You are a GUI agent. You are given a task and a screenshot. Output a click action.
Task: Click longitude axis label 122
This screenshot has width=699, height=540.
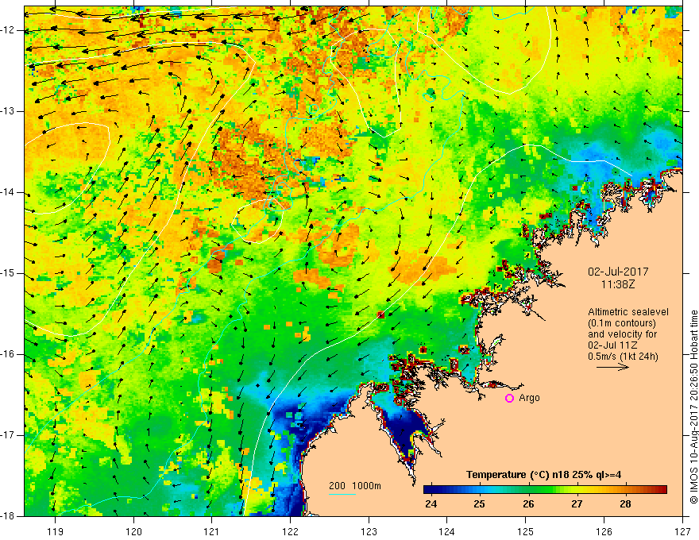[290, 531]
